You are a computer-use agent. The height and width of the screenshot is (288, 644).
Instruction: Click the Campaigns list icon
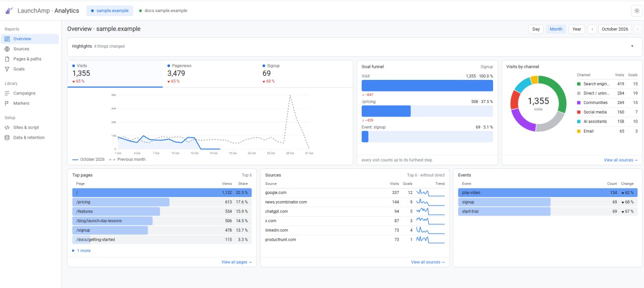tap(7, 93)
